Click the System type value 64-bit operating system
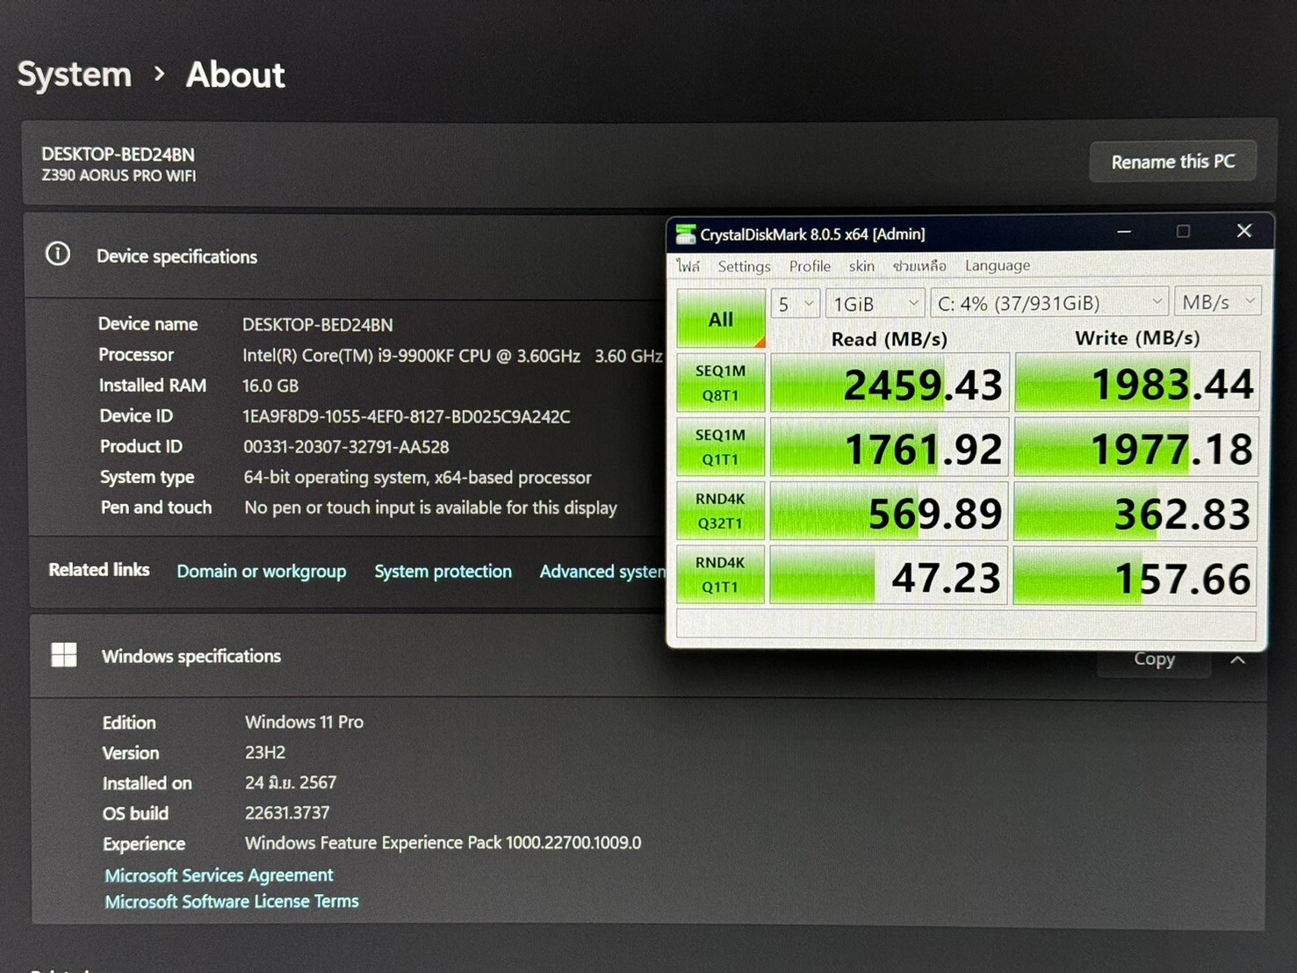The width and height of the screenshot is (1297, 973). coord(417,477)
